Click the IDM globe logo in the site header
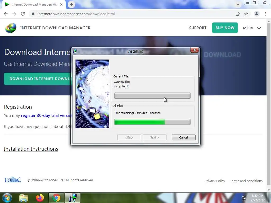The image size is (271, 203). (11, 28)
